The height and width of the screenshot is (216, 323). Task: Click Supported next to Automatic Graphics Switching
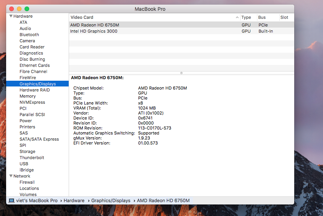[x=148, y=133]
